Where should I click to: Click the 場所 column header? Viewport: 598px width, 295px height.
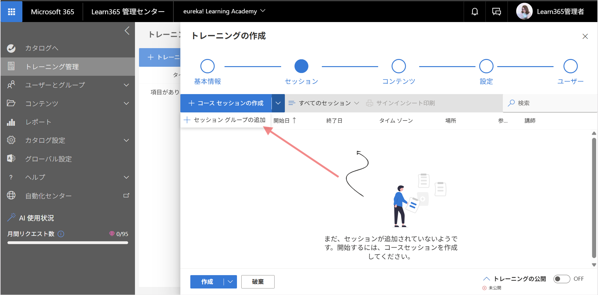pos(451,120)
